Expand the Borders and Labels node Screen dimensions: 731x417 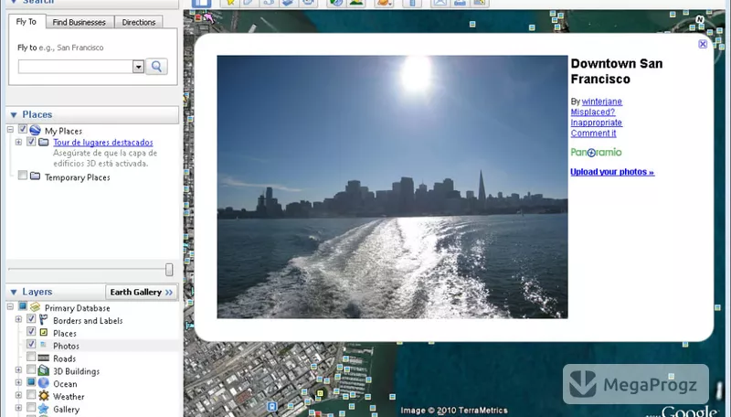coord(18,319)
